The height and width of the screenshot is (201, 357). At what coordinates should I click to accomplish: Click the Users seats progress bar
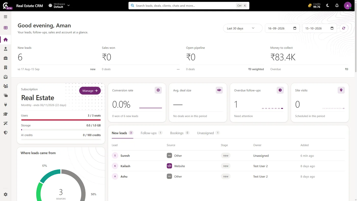(61, 120)
